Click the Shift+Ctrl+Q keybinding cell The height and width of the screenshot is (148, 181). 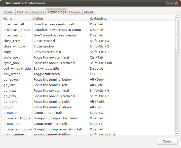tap(99, 46)
